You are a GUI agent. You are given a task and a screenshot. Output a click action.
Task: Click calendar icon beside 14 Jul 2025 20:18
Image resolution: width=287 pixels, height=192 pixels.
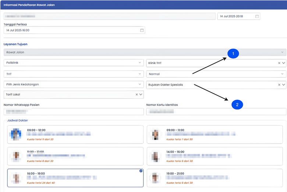[x=257, y=16]
